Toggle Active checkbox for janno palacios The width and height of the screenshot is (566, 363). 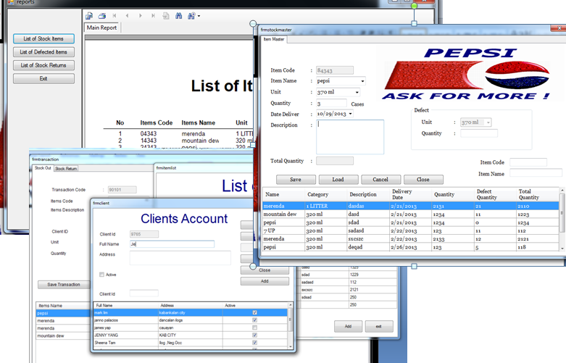click(255, 320)
